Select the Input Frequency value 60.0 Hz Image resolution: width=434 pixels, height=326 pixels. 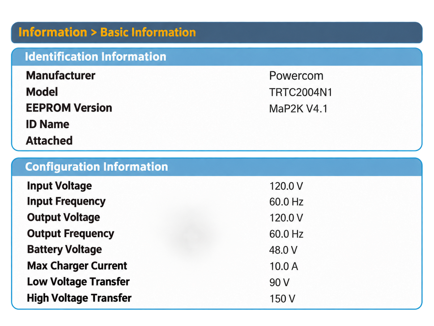[x=286, y=202]
